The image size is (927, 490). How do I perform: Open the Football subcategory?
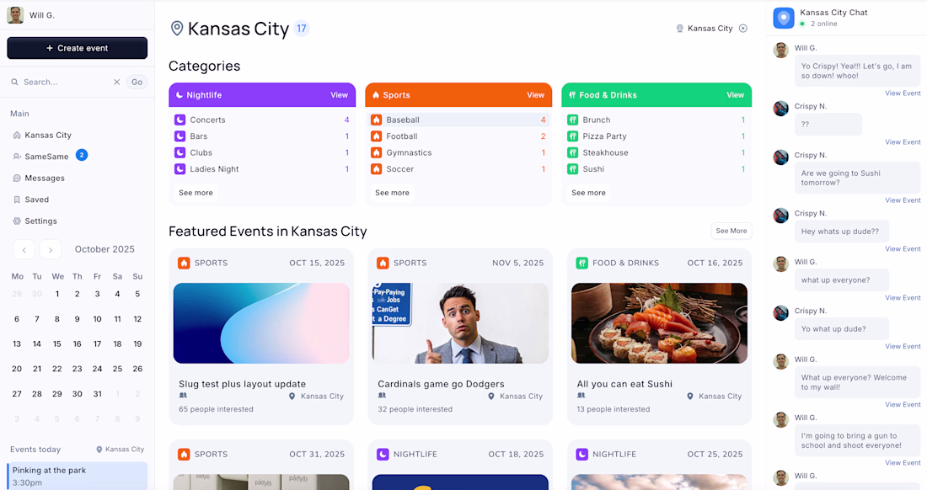point(458,136)
